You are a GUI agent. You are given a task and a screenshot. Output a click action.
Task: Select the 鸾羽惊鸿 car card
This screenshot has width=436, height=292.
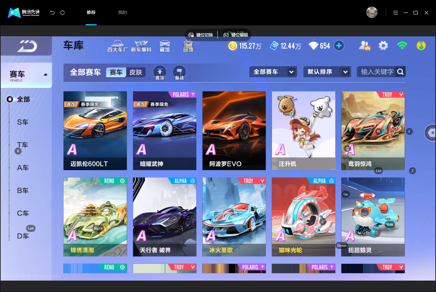click(373, 131)
